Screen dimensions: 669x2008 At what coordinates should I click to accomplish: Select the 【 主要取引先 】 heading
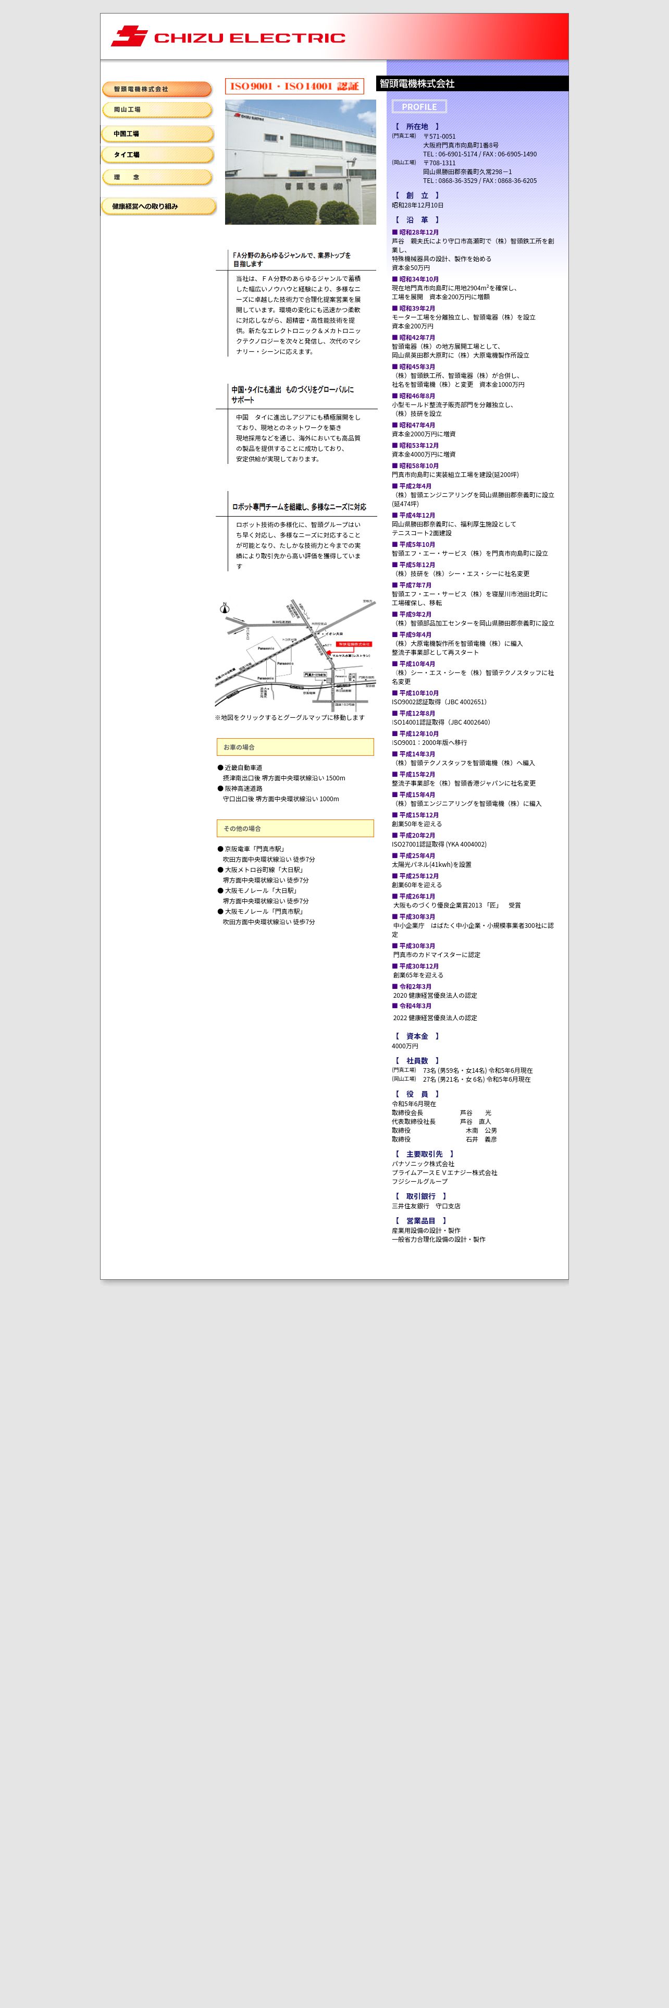424,1155
